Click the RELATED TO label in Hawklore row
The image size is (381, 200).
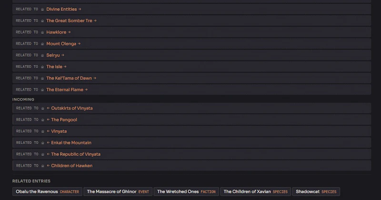tap(27, 32)
